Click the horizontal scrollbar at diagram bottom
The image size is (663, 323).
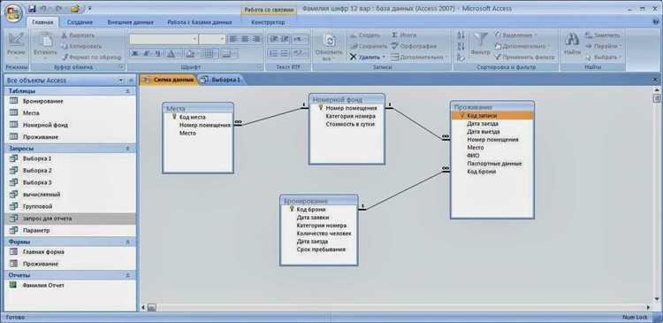click(x=398, y=307)
